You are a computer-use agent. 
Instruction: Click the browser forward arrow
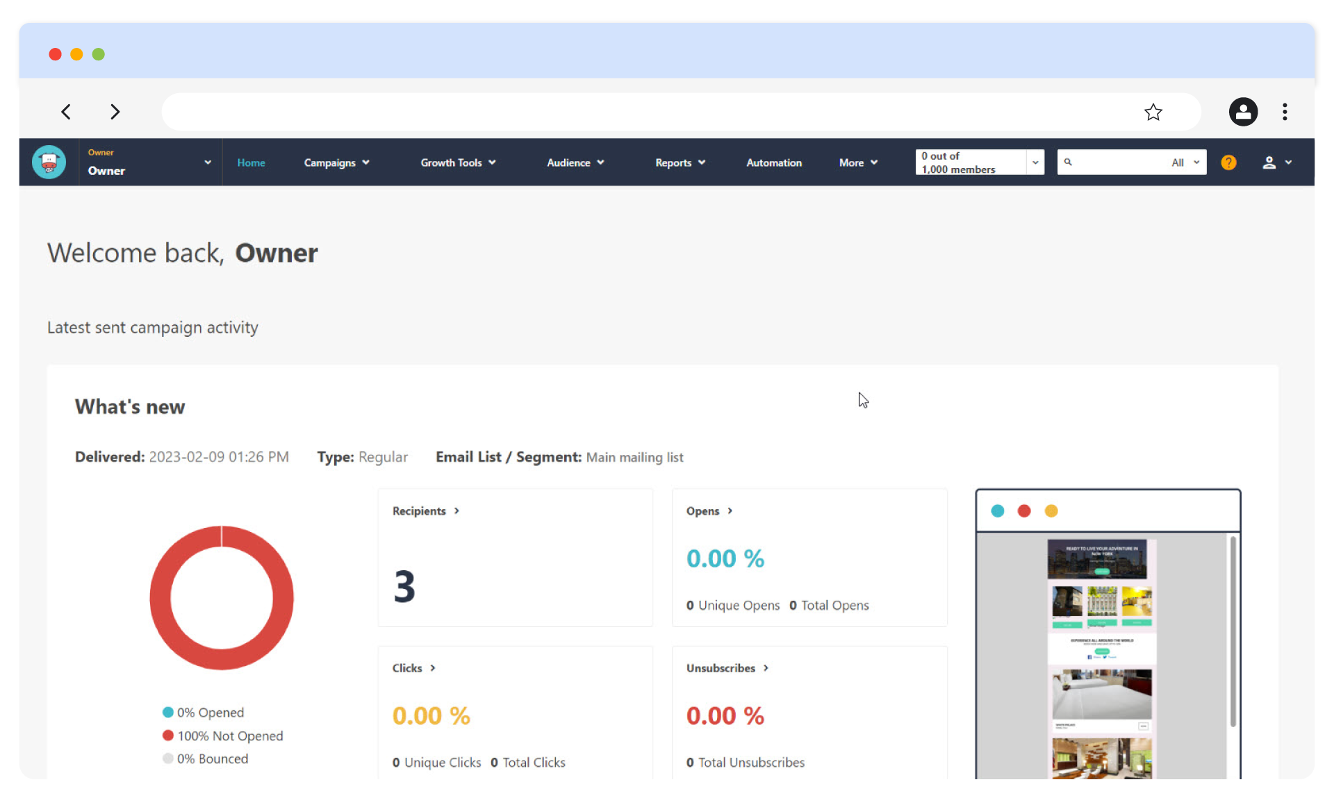click(115, 112)
